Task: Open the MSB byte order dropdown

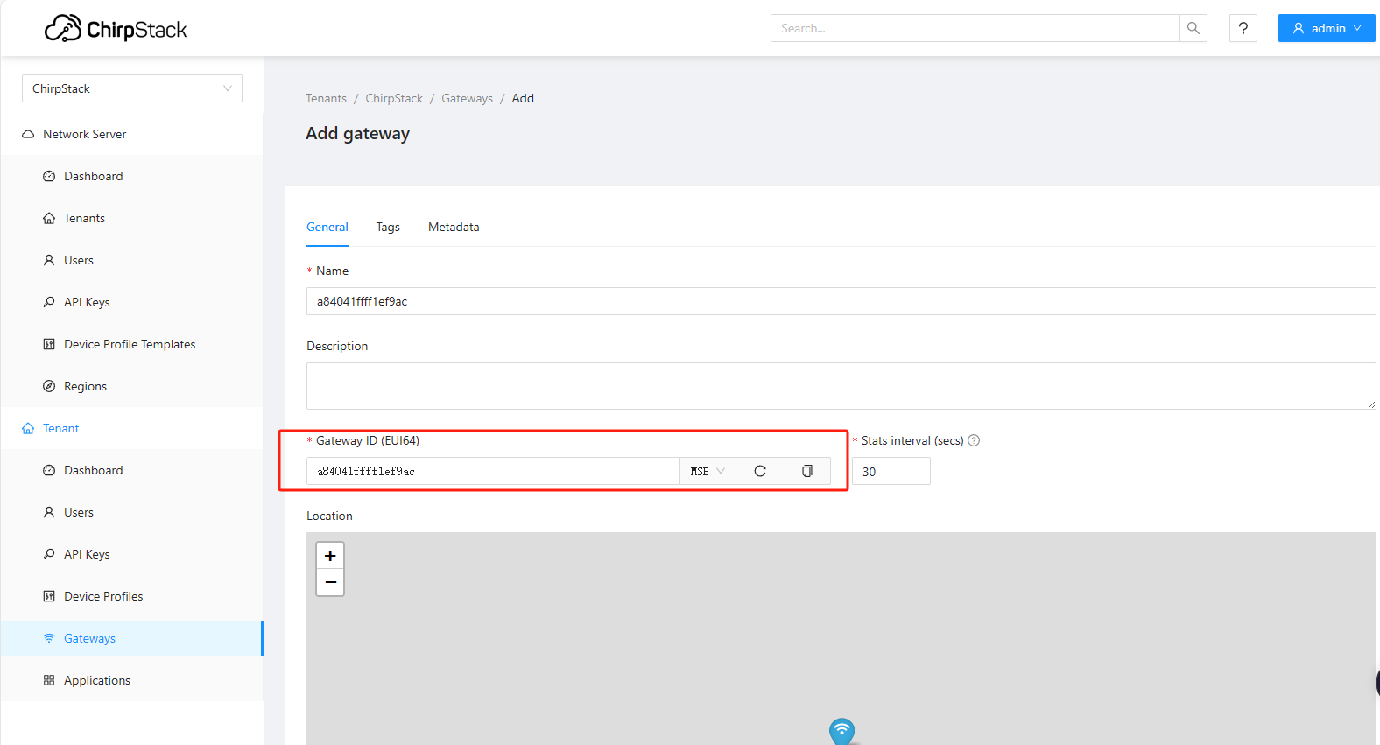Action: click(x=708, y=471)
